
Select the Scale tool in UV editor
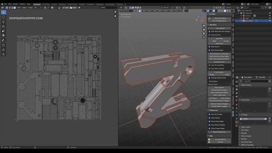tap(3, 31)
